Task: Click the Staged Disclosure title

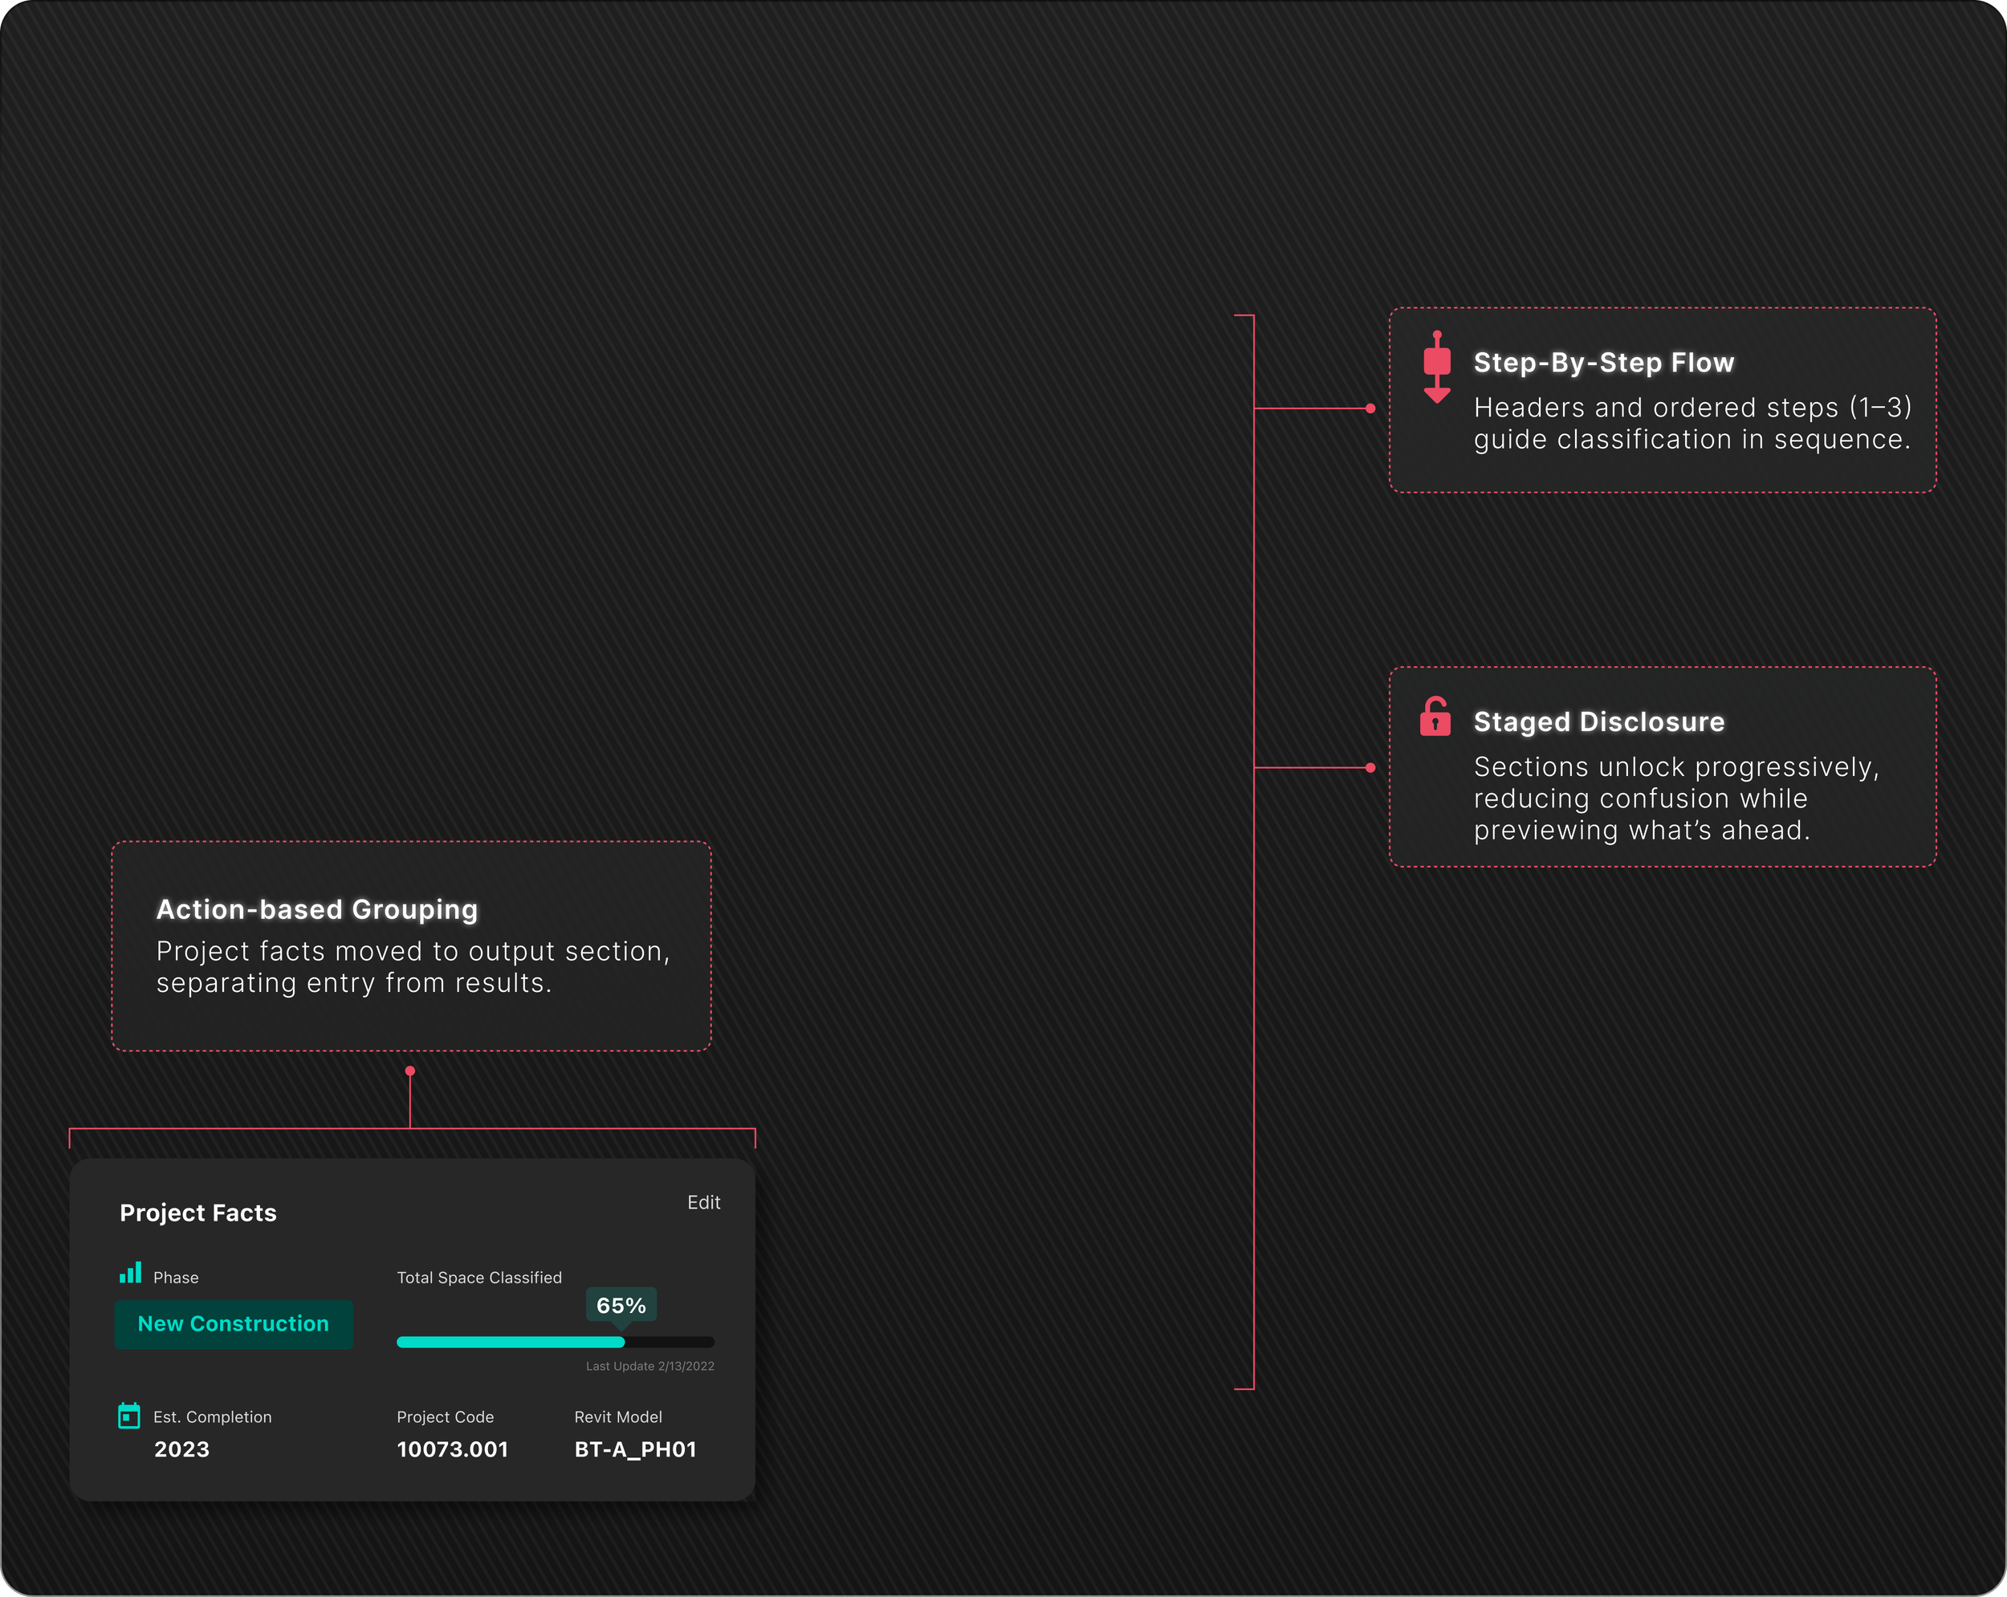Action: click(1598, 721)
